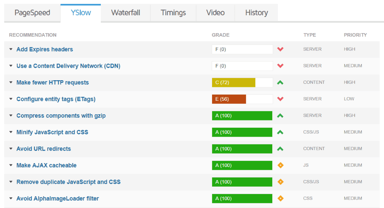The image size is (384, 208).
Task: Open Make fewer HTTP requests link
Action: point(52,82)
